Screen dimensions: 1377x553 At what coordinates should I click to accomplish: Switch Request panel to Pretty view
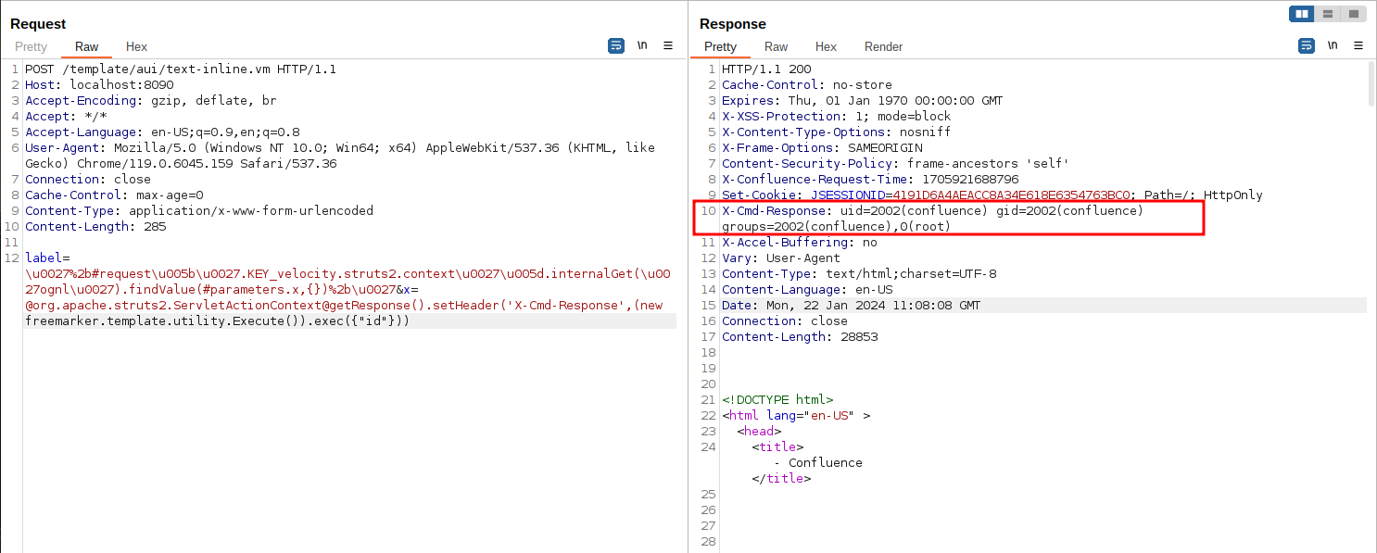pos(31,46)
